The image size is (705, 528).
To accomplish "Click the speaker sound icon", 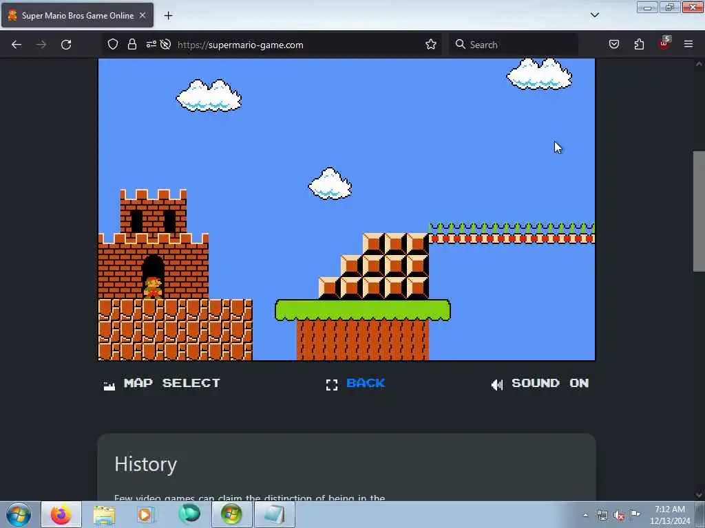I will [497, 385].
